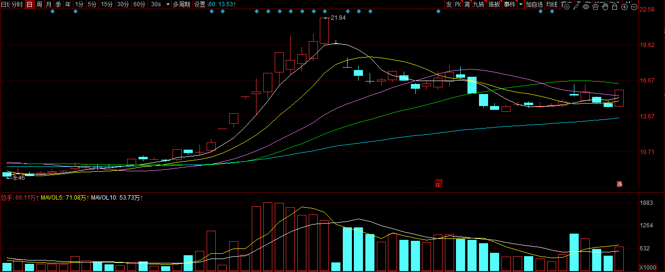665x272 pixels.
Task: Toggle the eye visibility icon
Action: (x=586, y=6)
